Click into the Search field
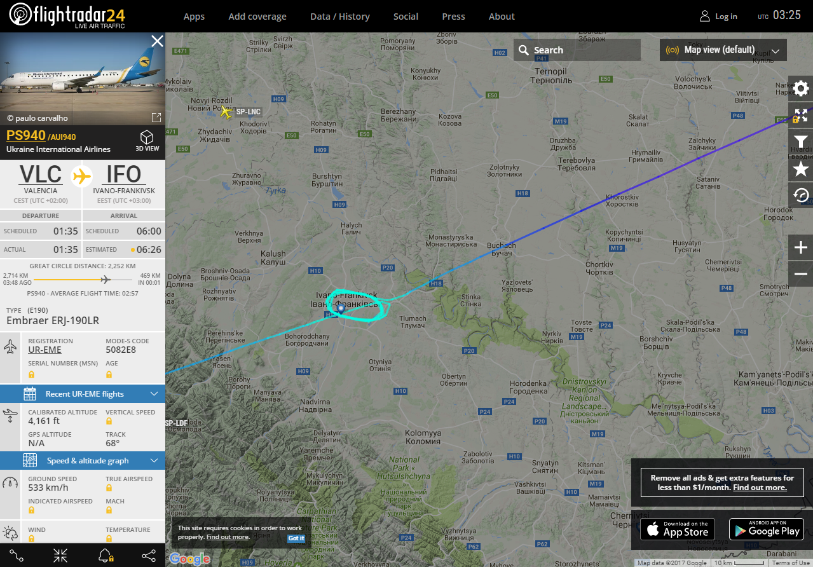 pyautogui.click(x=577, y=50)
